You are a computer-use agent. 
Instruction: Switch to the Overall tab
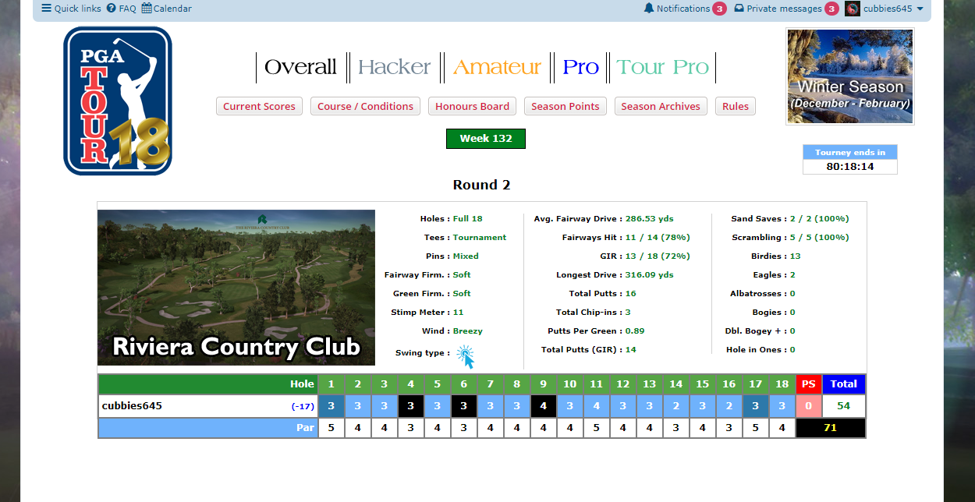coord(300,68)
